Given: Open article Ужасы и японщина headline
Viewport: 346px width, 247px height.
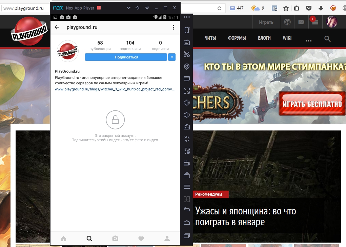Looking at the screenshot, I should 245,216.
